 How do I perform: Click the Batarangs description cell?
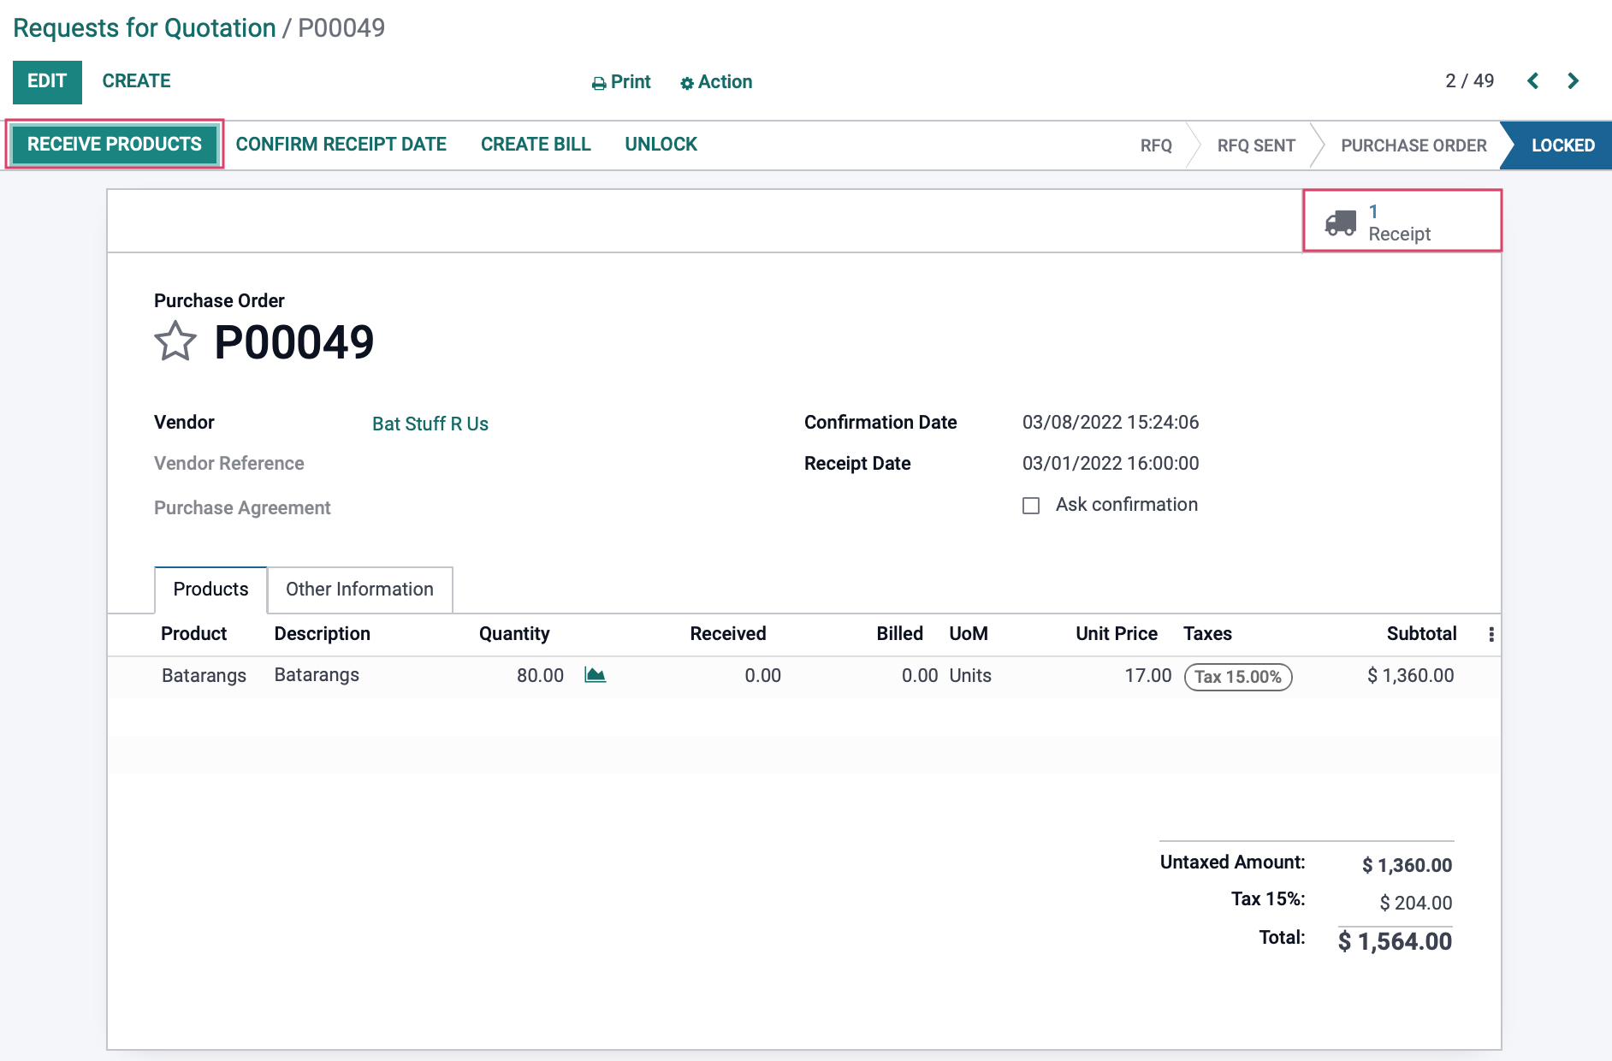pos(317,675)
